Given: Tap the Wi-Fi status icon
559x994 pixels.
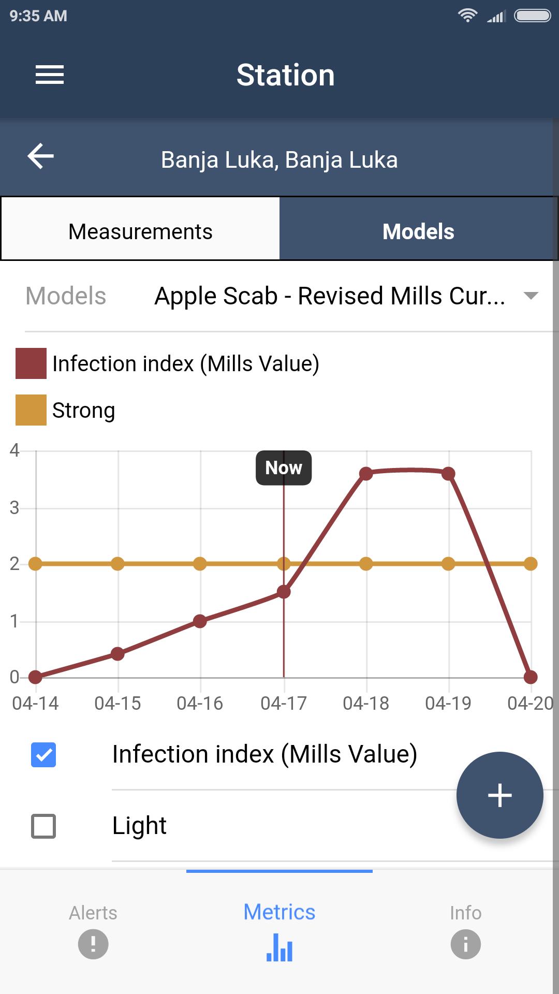Looking at the screenshot, I should (x=467, y=16).
